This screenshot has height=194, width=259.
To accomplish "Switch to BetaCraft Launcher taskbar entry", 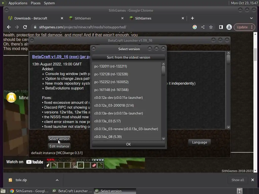I will click(72, 191).
